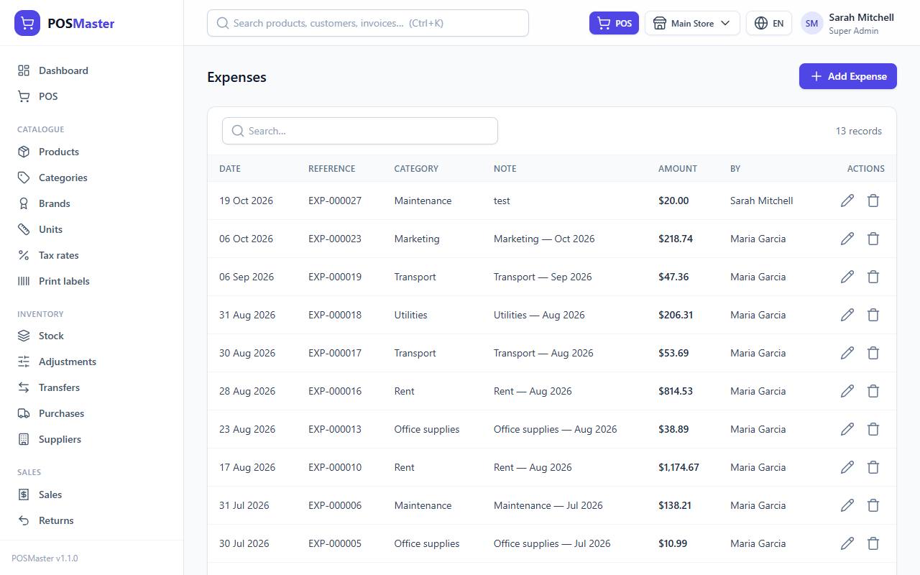Viewport: 920px width, 575px height.
Task: Go to the Stock inventory page
Action: (x=91, y=336)
